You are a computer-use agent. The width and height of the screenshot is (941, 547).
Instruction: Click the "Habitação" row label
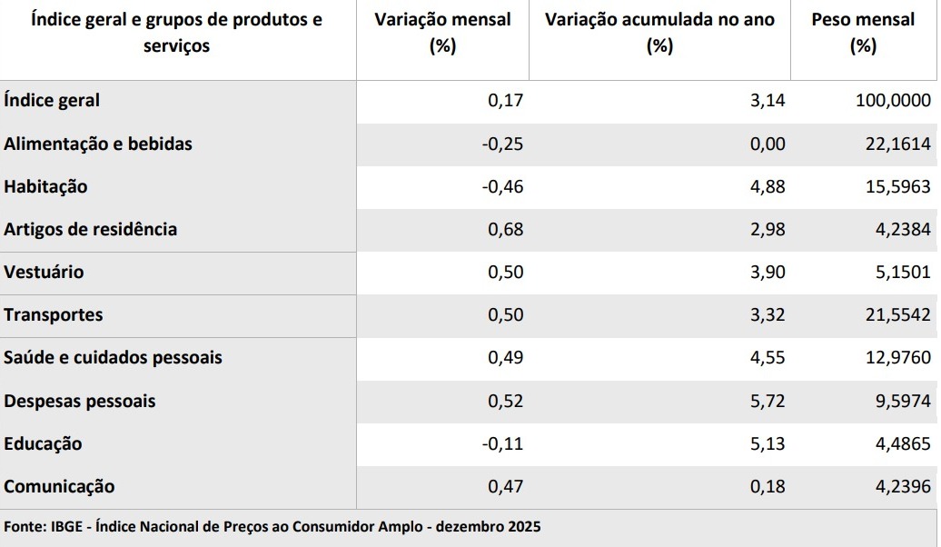[45, 186]
